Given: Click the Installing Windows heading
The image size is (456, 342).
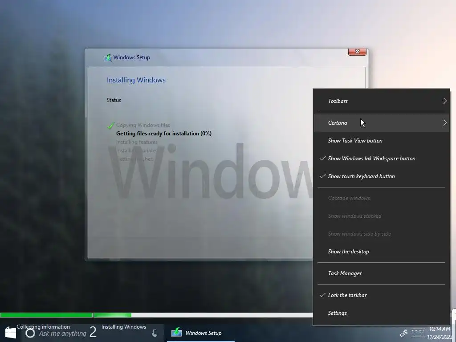Looking at the screenshot, I should 136,80.
